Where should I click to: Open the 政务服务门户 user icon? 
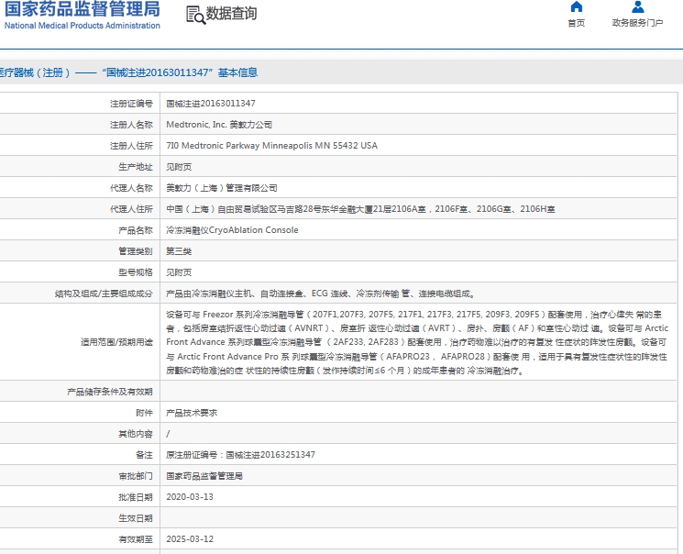[x=638, y=7]
